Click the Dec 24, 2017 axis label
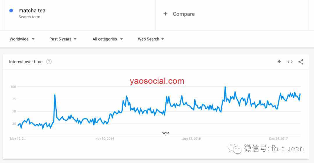314x163 pixels. pos(278,139)
